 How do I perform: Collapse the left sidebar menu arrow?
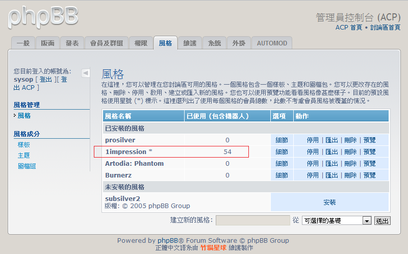(86, 73)
